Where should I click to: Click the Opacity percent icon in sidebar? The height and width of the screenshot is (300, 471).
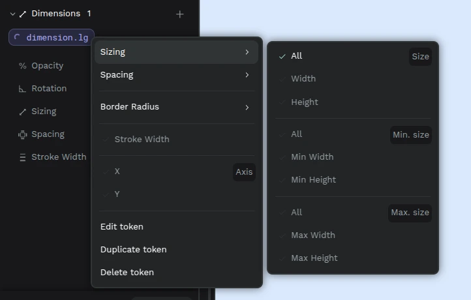[23, 66]
